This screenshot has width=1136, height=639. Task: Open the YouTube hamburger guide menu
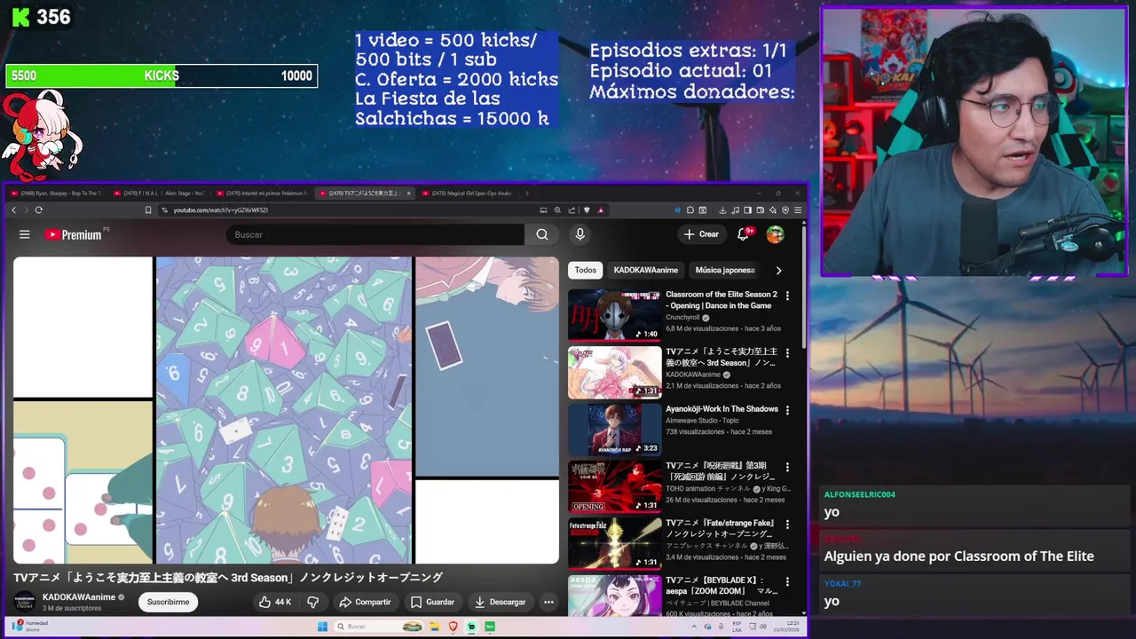pos(25,234)
